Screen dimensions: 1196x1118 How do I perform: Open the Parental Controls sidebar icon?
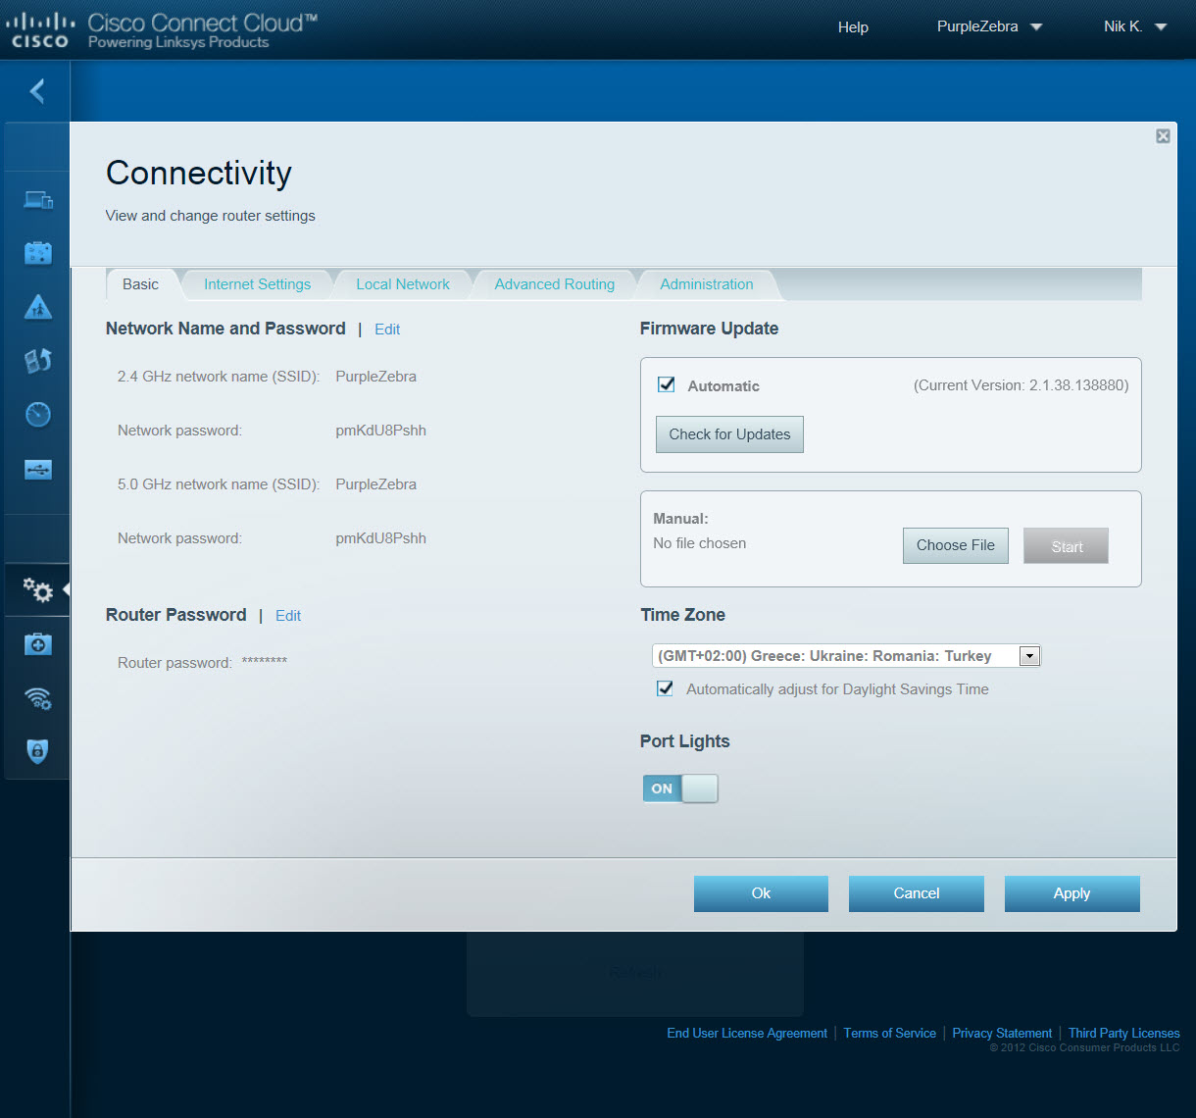click(x=38, y=307)
